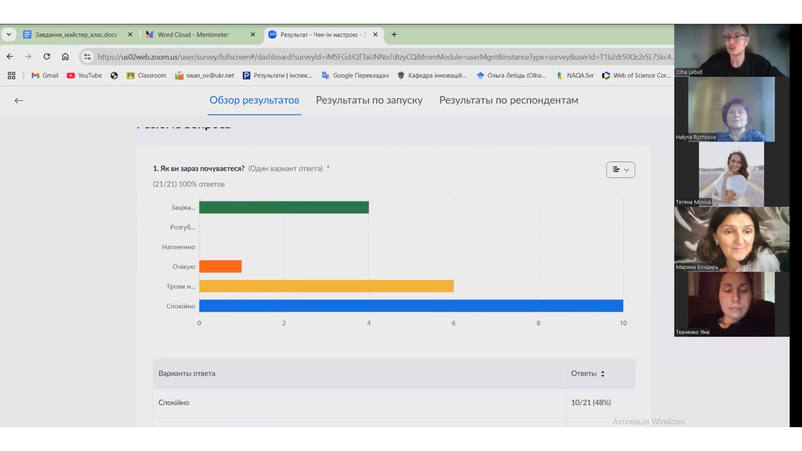Screen dimensions: 802x451
Task: Open the Результаты по запуску tab
Action: (369, 100)
